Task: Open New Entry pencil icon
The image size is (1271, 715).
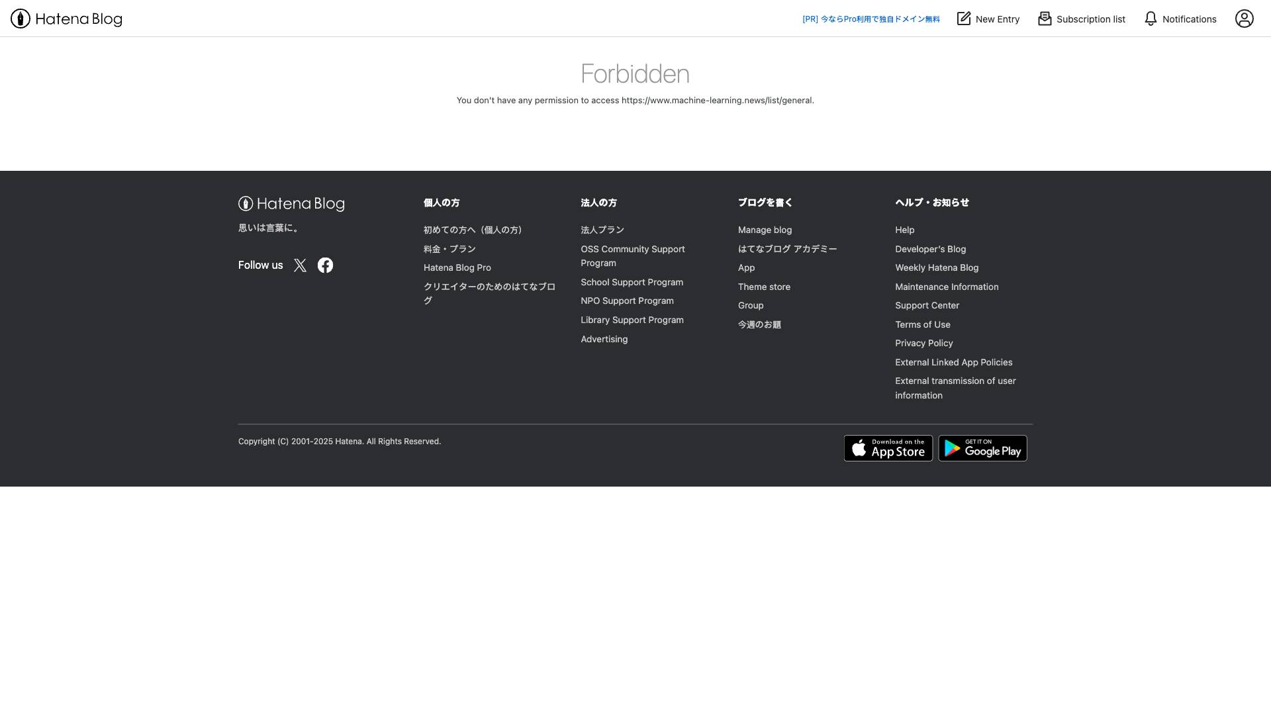Action: pyautogui.click(x=964, y=19)
